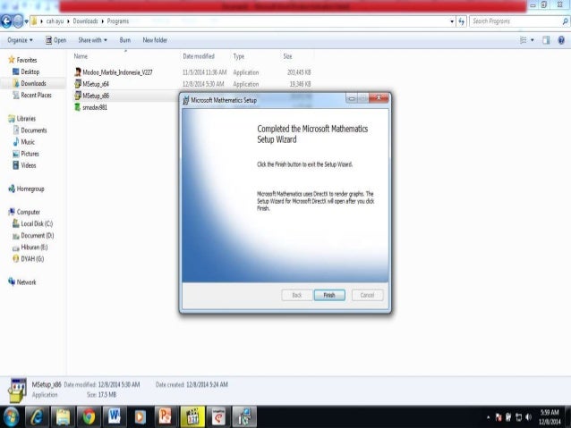Click the Explorer forward navigation arrow
The height and width of the screenshot is (428, 571).
pos(18,21)
